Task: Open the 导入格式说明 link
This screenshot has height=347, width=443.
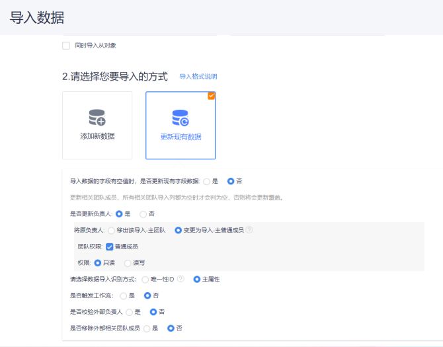Action: pyautogui.click(x=198, y=77)
